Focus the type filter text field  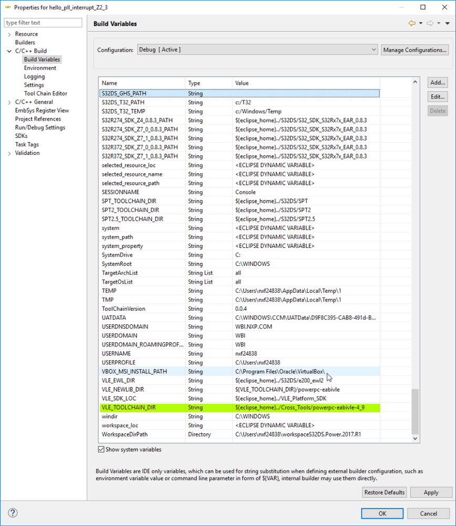[x=43, y=23]
